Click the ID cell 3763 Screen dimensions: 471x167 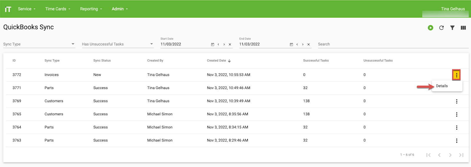click(x=17, y=140)
